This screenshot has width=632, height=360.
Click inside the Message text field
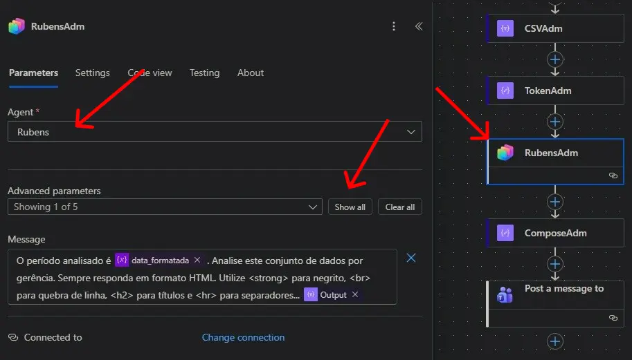[x=202, y=277]
